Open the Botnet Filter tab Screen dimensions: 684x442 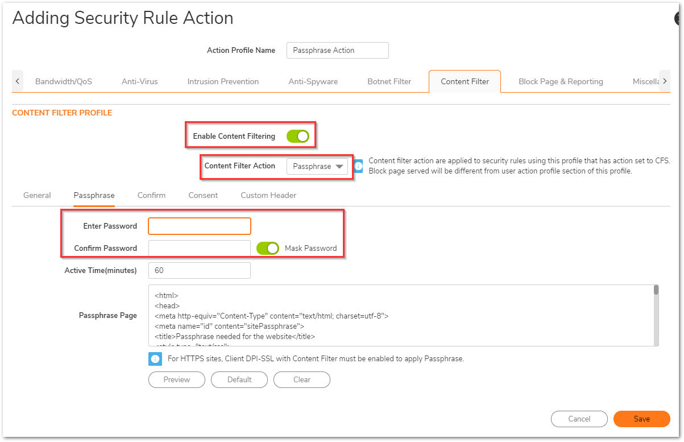(389, 81)
